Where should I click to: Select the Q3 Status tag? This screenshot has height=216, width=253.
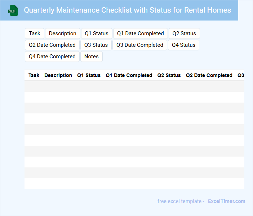(x=96, y=45)
